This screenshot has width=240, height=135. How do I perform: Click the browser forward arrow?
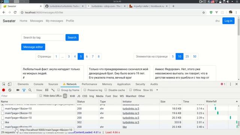(x=9, y=12)
